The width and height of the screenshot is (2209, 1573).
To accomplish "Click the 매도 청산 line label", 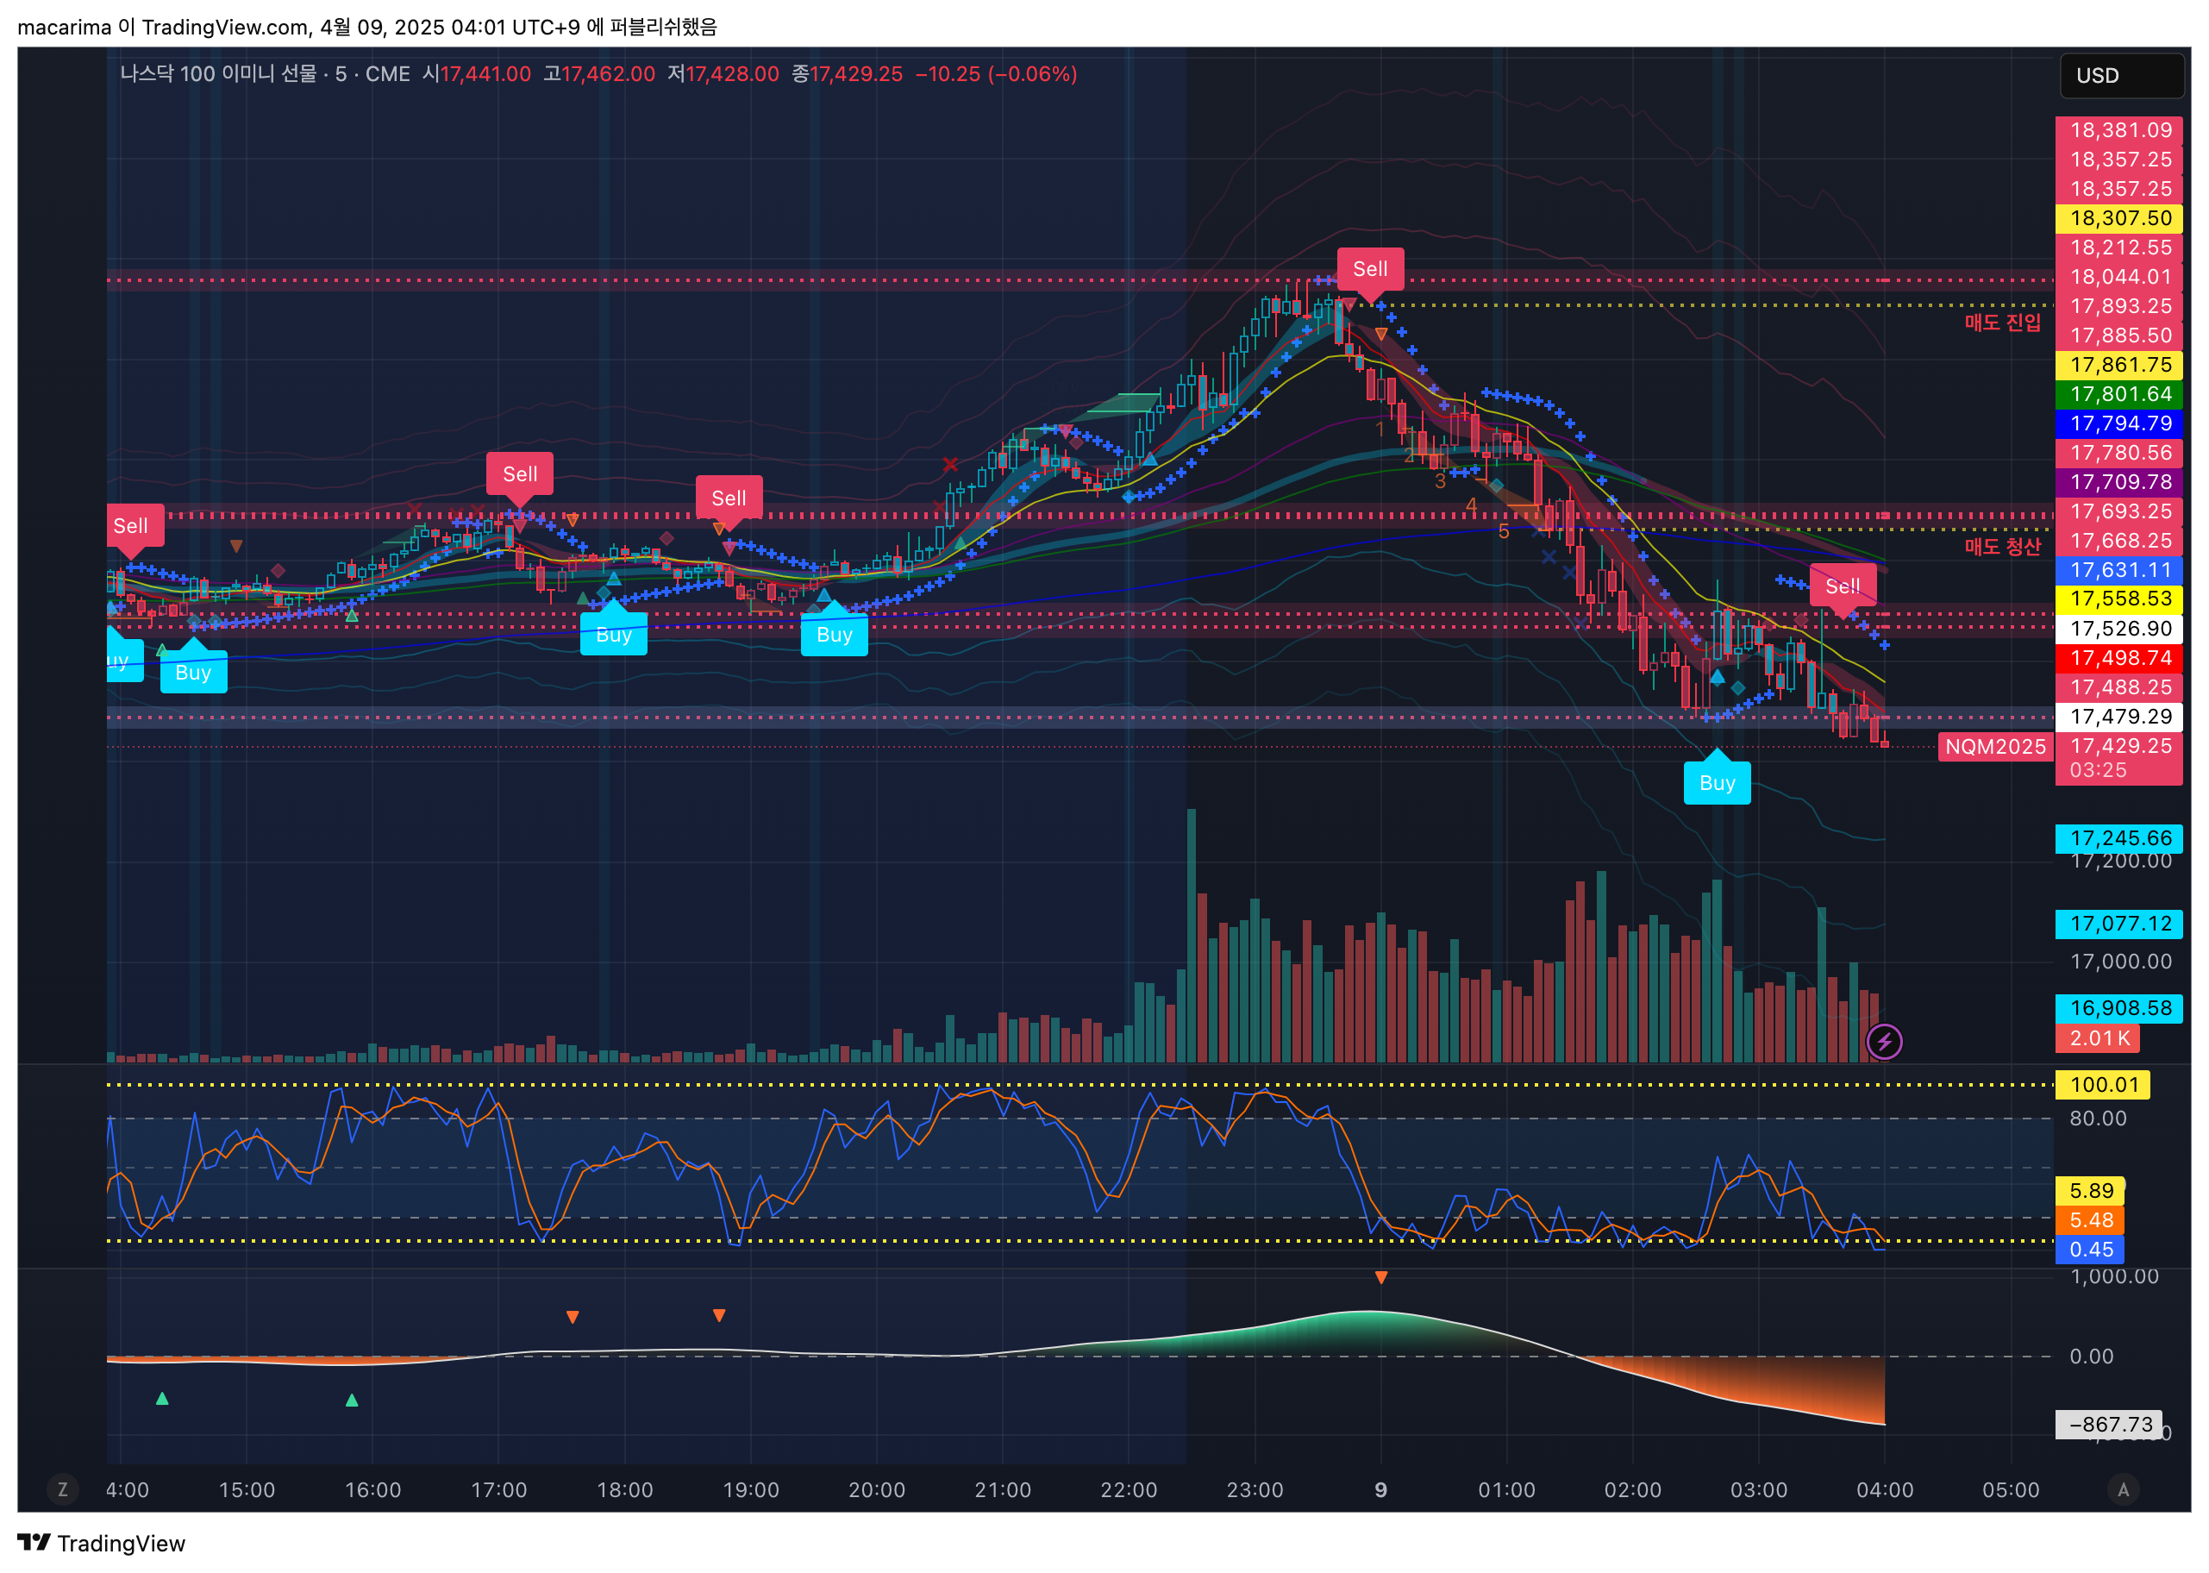I will coord(2002,546).
